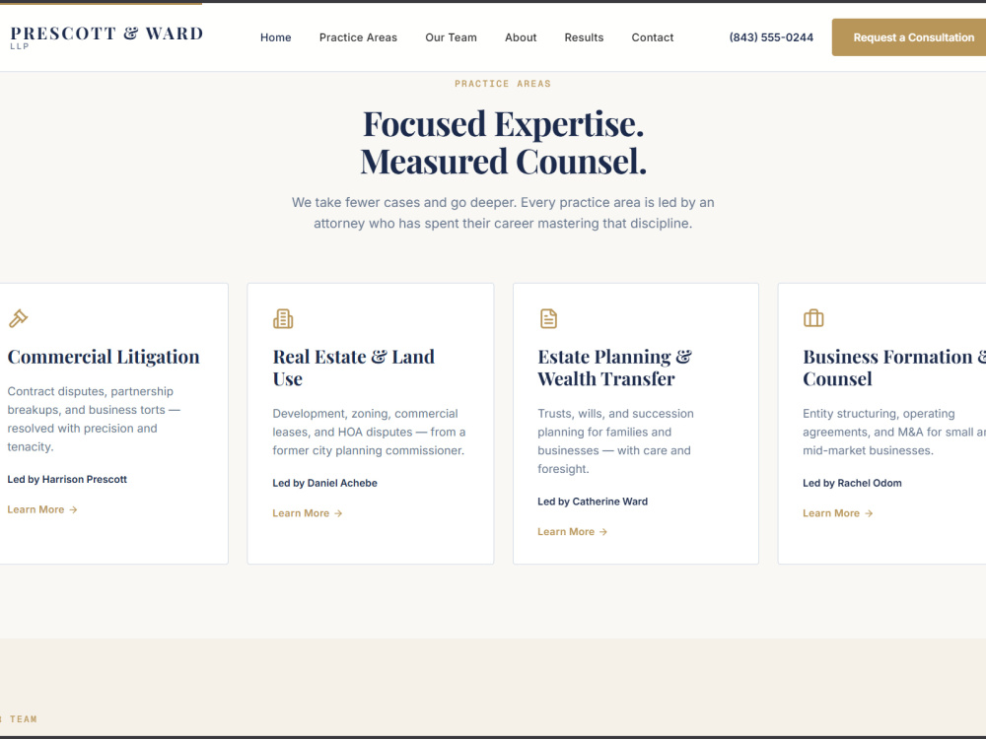
Task: Select About in the top navigation
Action: [521, 37]
